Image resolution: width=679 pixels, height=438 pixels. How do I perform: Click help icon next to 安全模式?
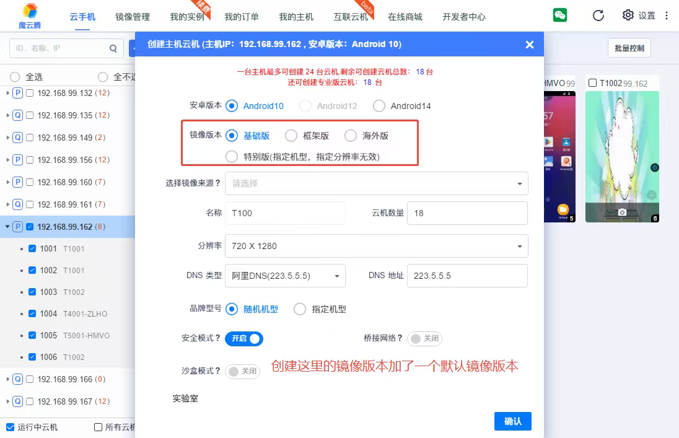217,338
